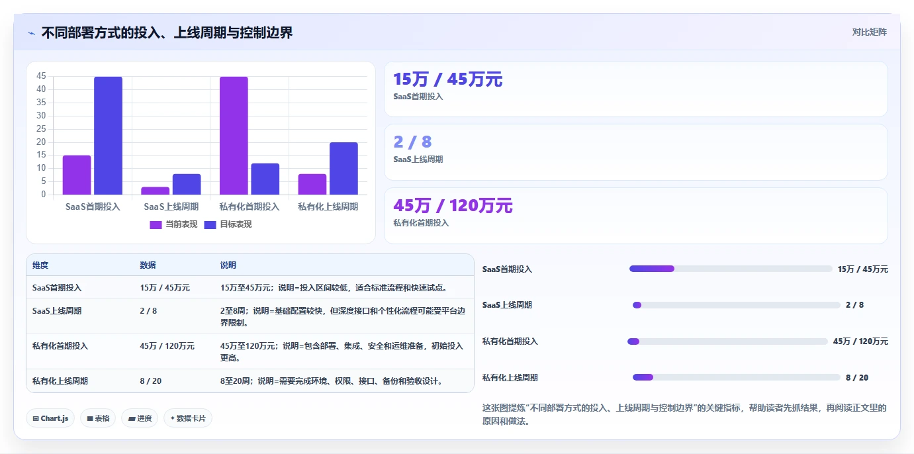
Task: Click the tall SaaS首期投入 target-performance chart bar
Action: click(108, 136)
